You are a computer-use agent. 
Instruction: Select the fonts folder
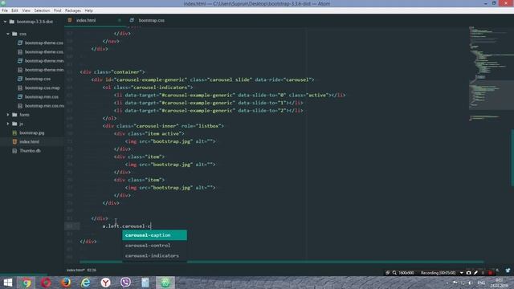click(24, 115)
